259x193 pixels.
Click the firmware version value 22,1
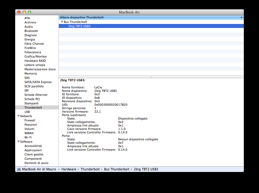click(97, 112)
